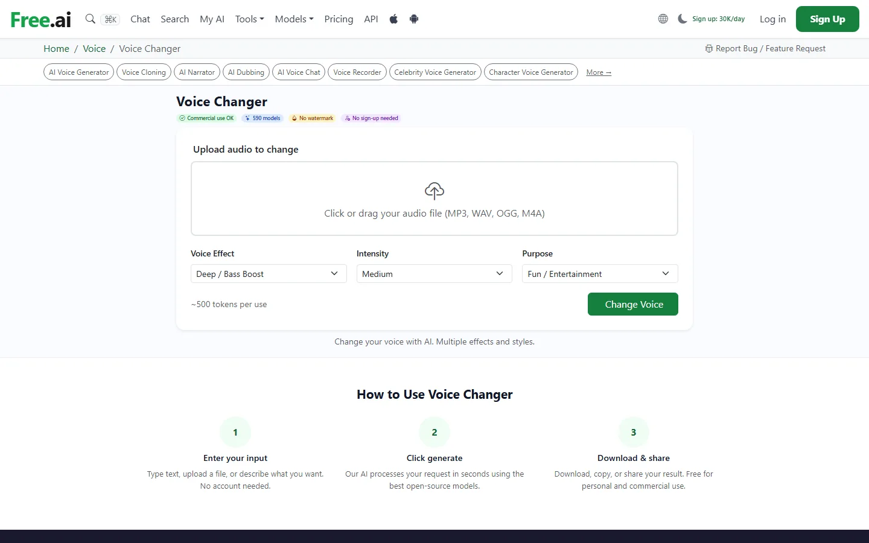Click the Log in link
The width and height of the screenshot is (869, 543).
[x=772, y=19]
